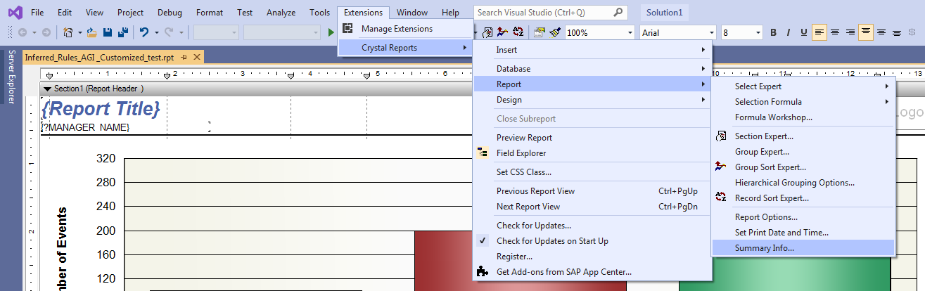Toggle Align Center horizontal alignment
This screenshot has height=291, width=925.
835,32
